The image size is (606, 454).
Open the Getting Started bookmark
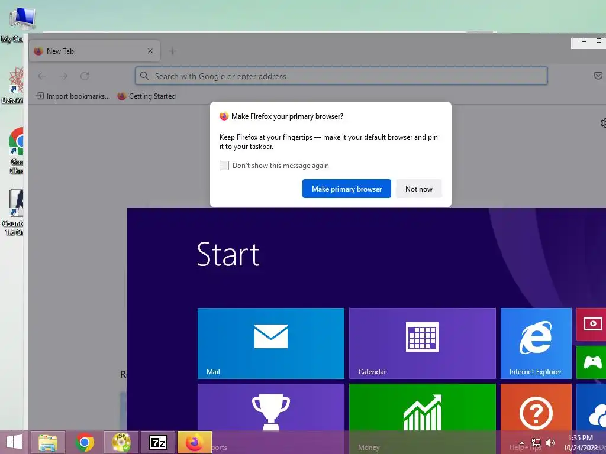pos(147,96)
